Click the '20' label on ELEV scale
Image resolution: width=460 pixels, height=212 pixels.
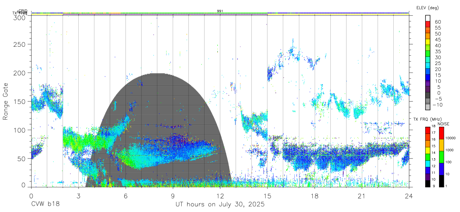438,69
